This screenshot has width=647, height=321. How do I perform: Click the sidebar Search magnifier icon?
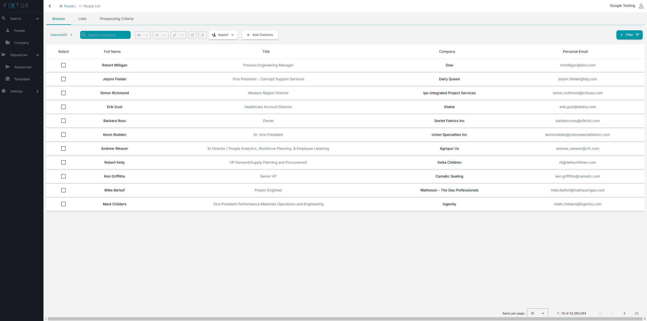point(4,18)
